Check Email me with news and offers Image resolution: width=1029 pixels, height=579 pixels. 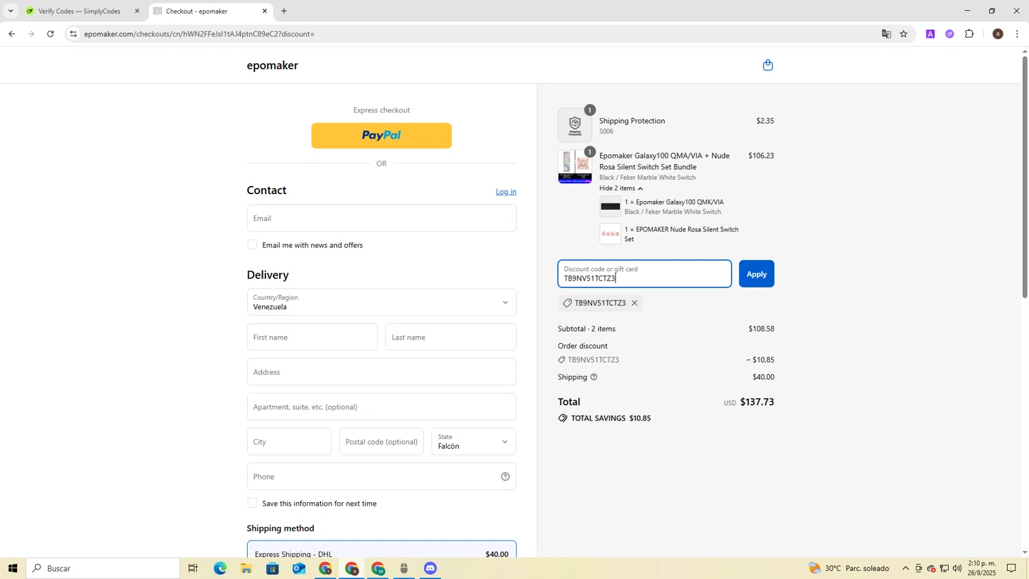tap(252, 245)
